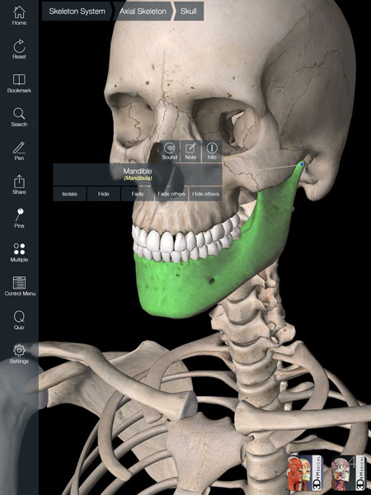This screenshot has height=495, width=371.
Task: Open the Control Menu
Action: click(20, 286)
